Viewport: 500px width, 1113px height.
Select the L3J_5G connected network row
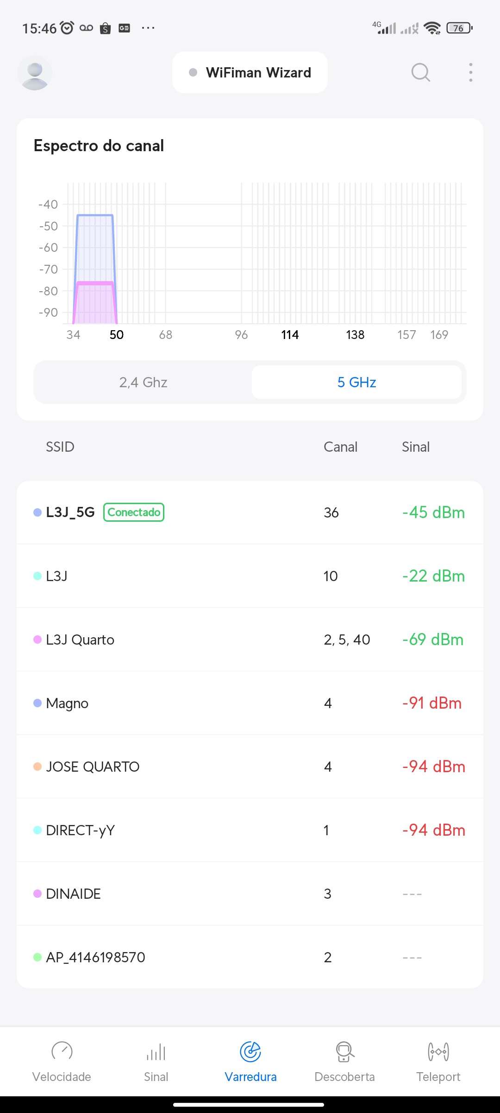[250, 512]
